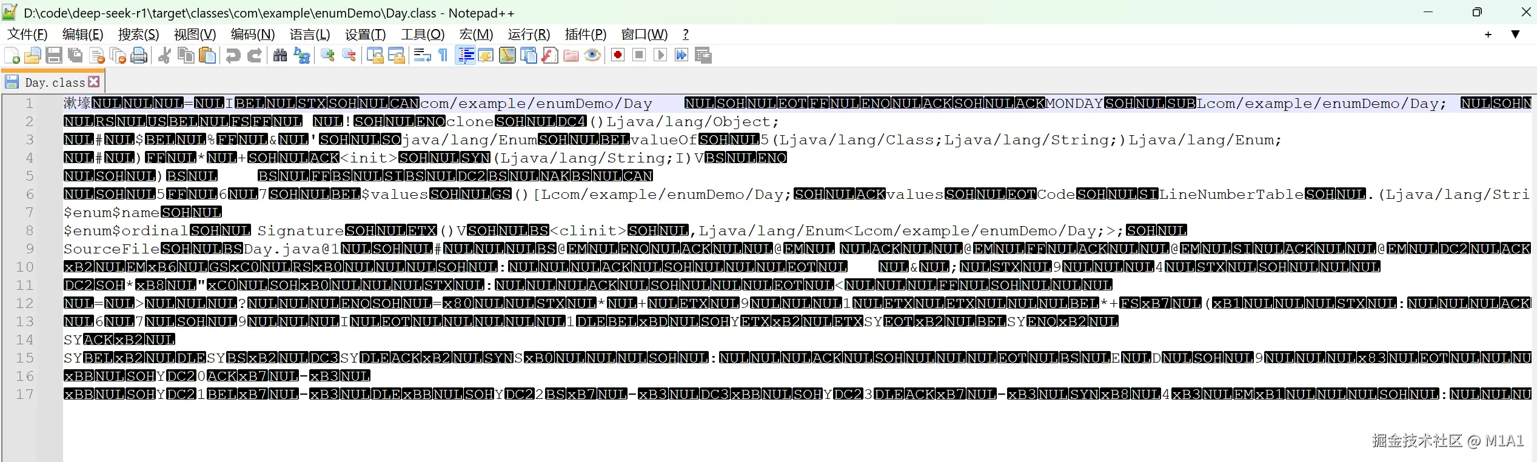The width and height of the screenshot is (1537, 462).
Task: Toggle synchronize horizontal scrolling icon
Action: [x=397, y=56]
